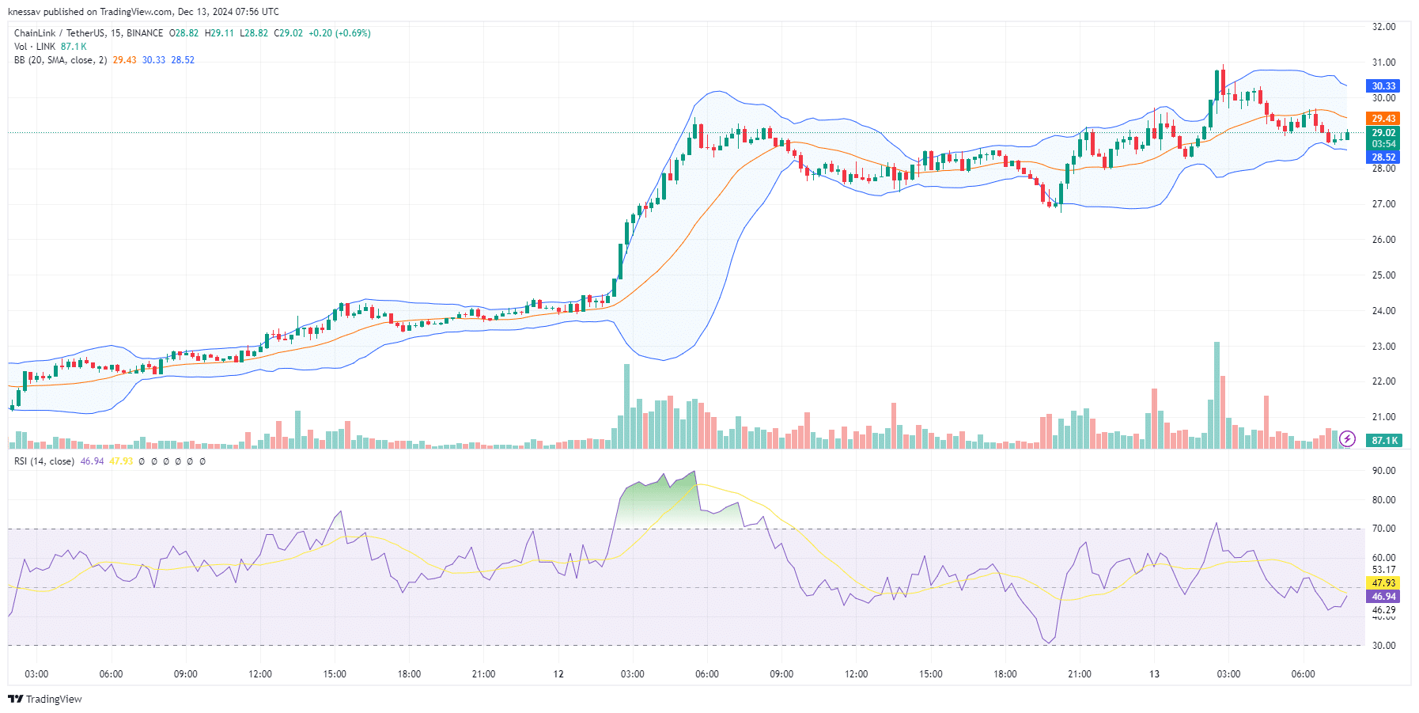
Task: Click the orange 29.43 value in BB legend
Action: [124, 60]
